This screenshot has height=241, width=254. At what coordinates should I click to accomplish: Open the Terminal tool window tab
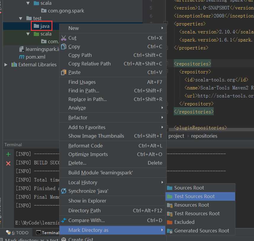coord(47,233)
